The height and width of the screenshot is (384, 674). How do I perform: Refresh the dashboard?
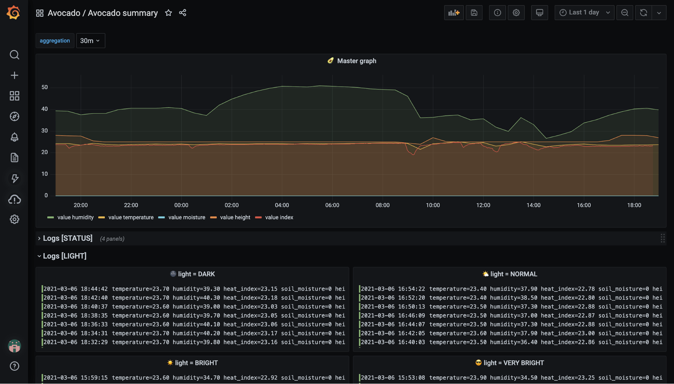pos(643,13)
